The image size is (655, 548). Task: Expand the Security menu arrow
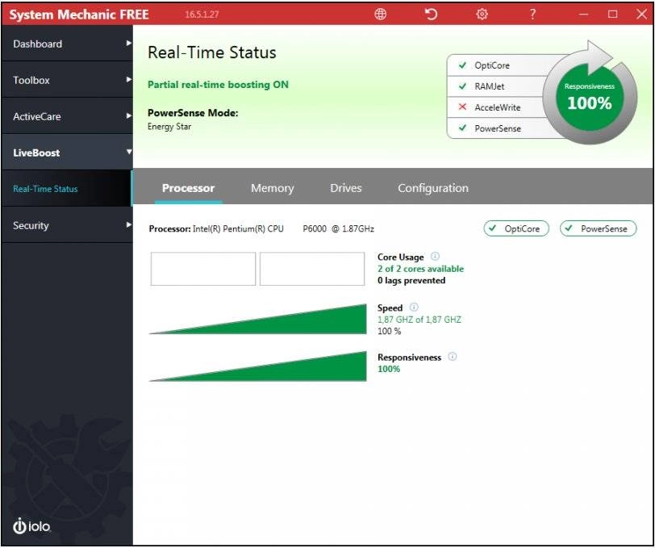pyautogui.click(x=129, y=225)
